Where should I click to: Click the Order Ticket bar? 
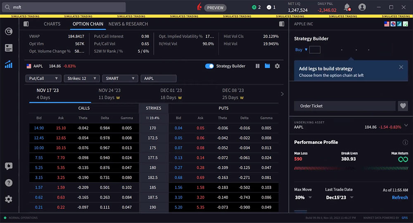tap(345, 106)
